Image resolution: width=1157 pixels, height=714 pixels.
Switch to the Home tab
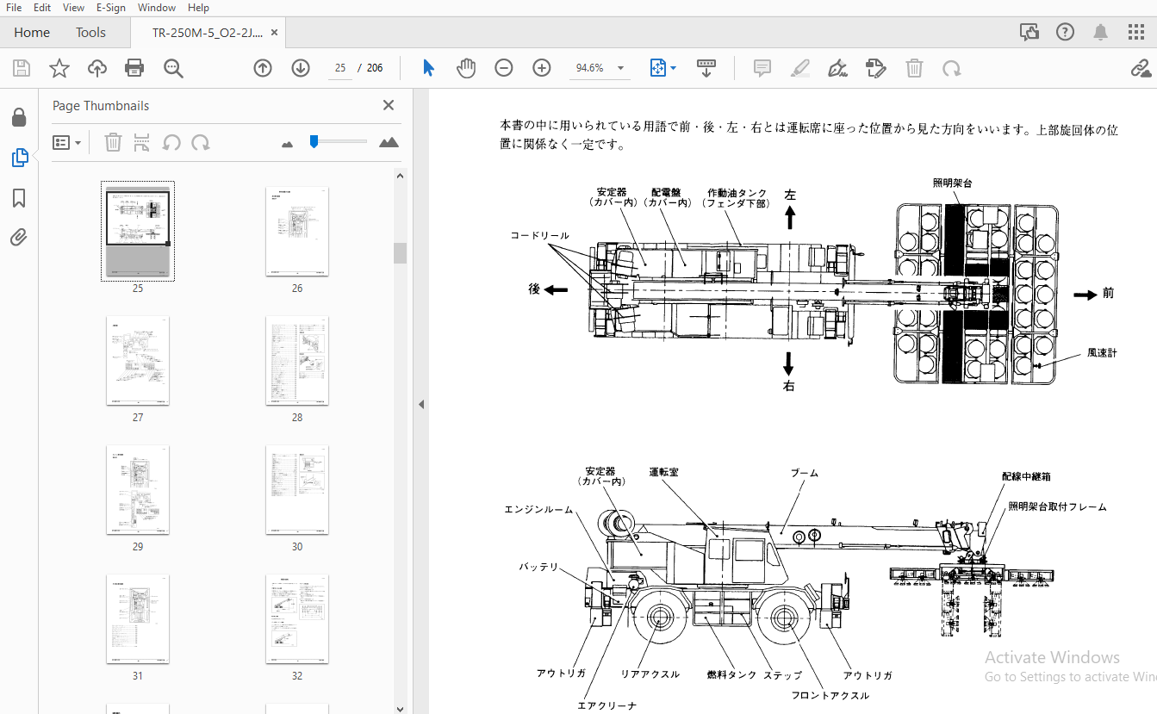pyautogui.click(x=32, y=33)
